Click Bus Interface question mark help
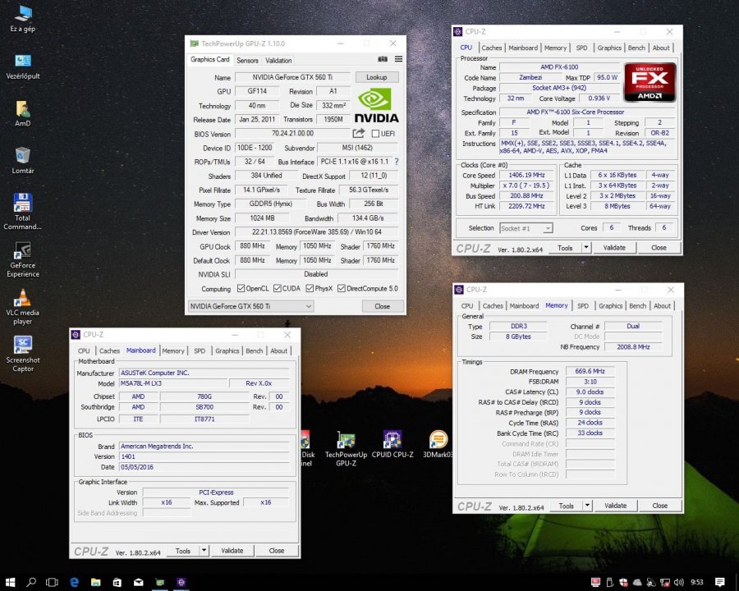This screenshot has width=739, height=591. (397, 162)
